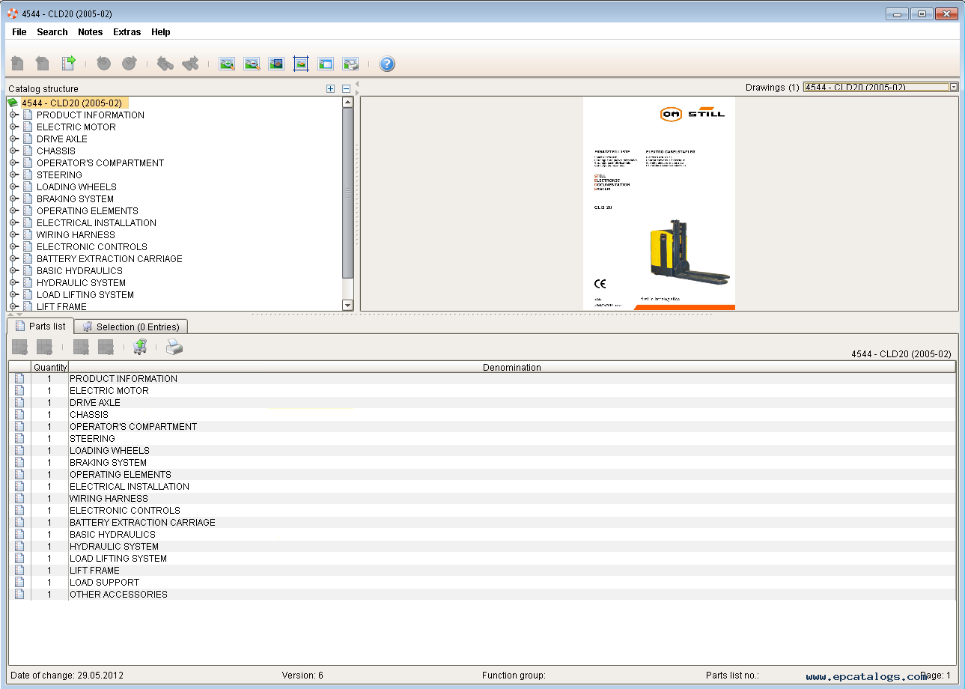965x689 pixels.
Task: Click the zoom in drawing icon
Action: pyautogui.click(x=227, y=64)
